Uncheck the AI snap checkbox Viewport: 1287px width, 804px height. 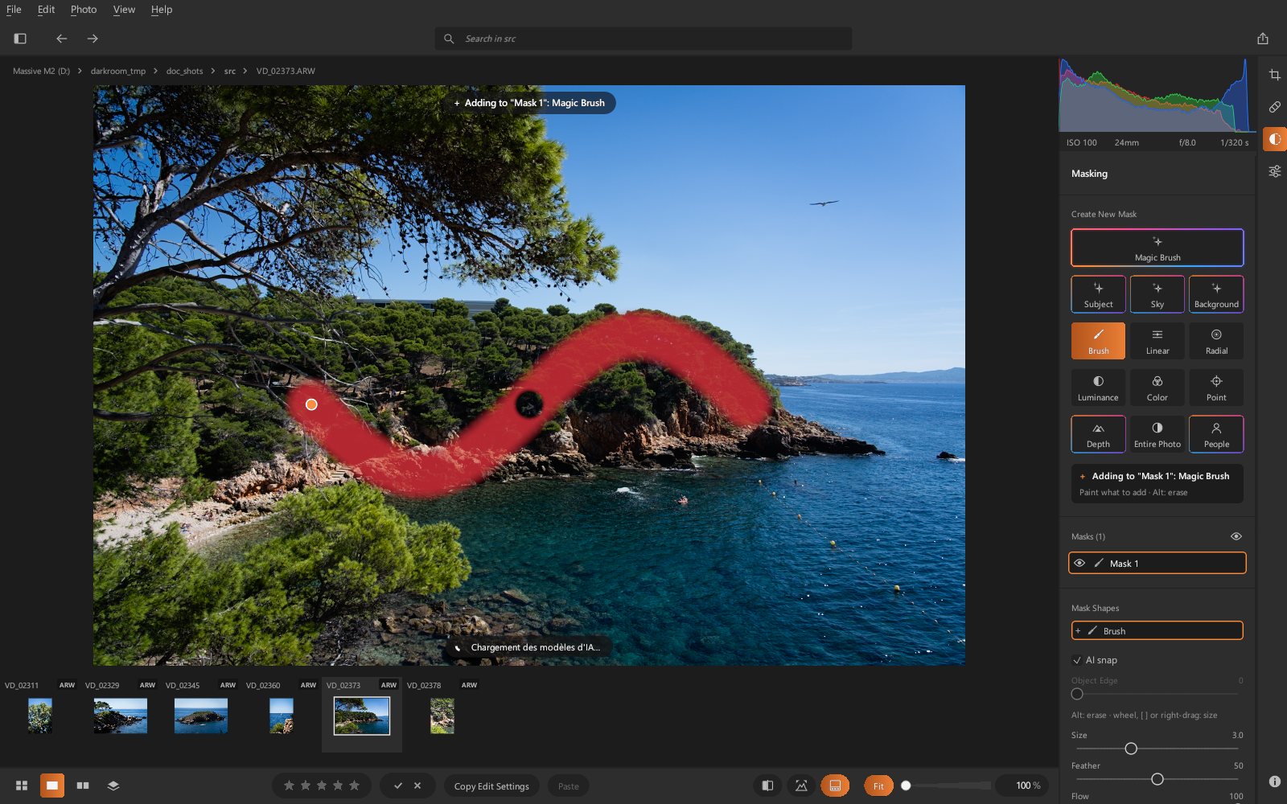(x=1077, y=660)
